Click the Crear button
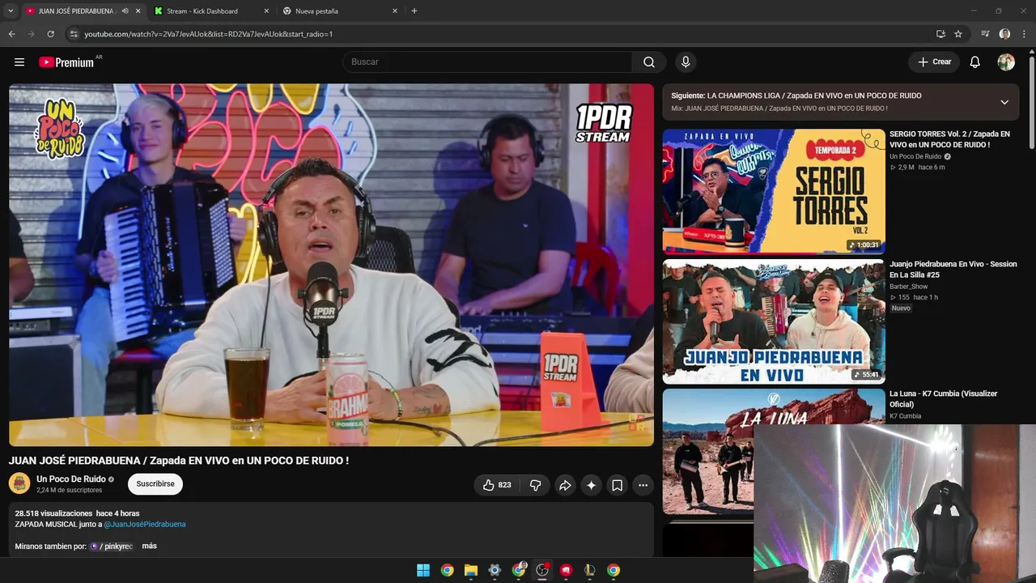1036x583 pixels. tap(934, 62)
